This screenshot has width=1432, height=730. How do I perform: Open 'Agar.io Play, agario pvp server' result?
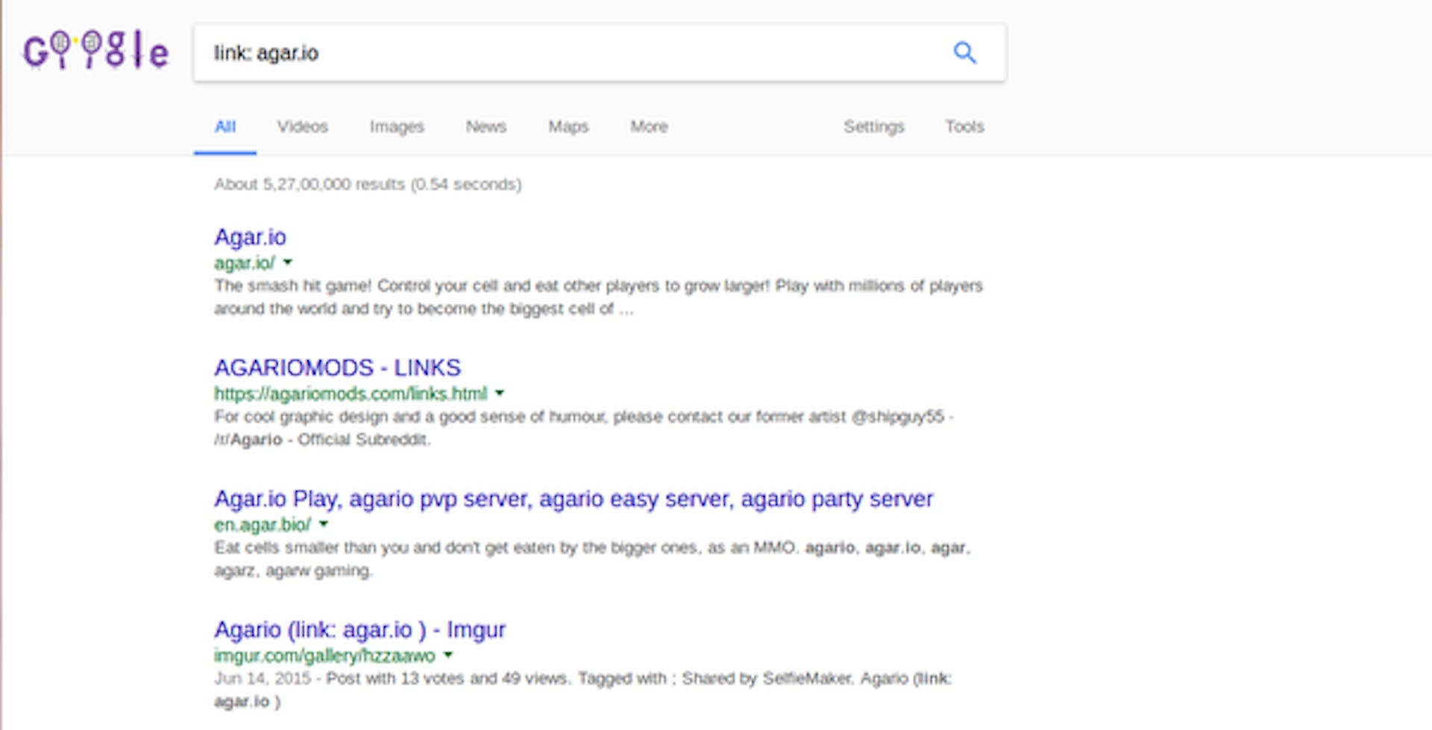(x=574, y=499)
